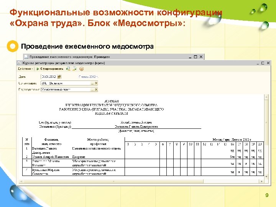The width and height of the screenshot is (276, 207).
Task: Select the Хозяйственный отдел workshop value
Action: tap(136, 122)
